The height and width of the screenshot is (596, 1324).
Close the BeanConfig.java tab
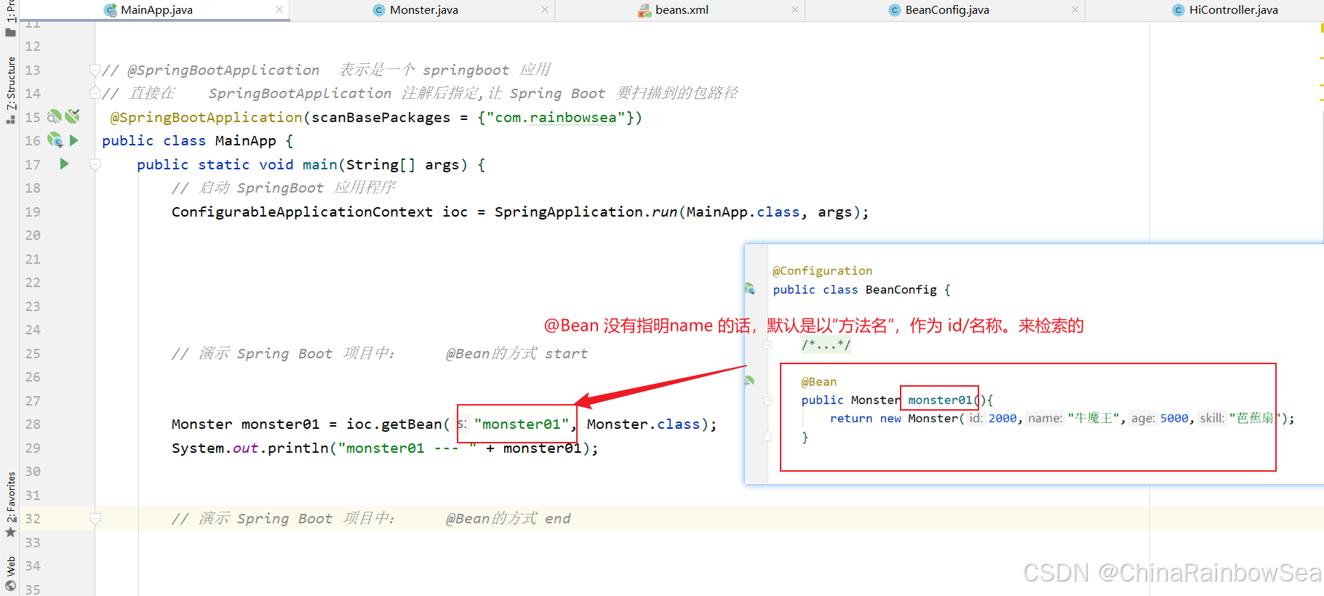(1075, 9)
